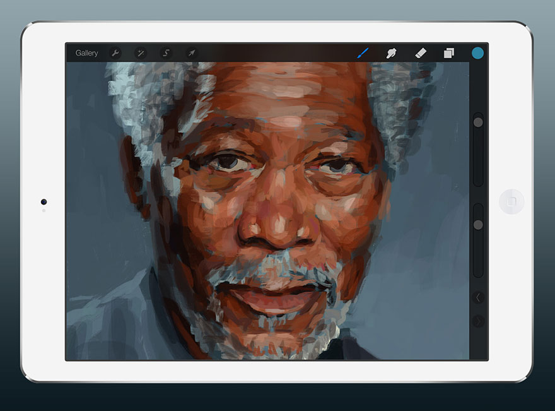This screenshot has height=411, width=555.
Task: Open the Actions menu via wrench icon
Action: point(115,53)
